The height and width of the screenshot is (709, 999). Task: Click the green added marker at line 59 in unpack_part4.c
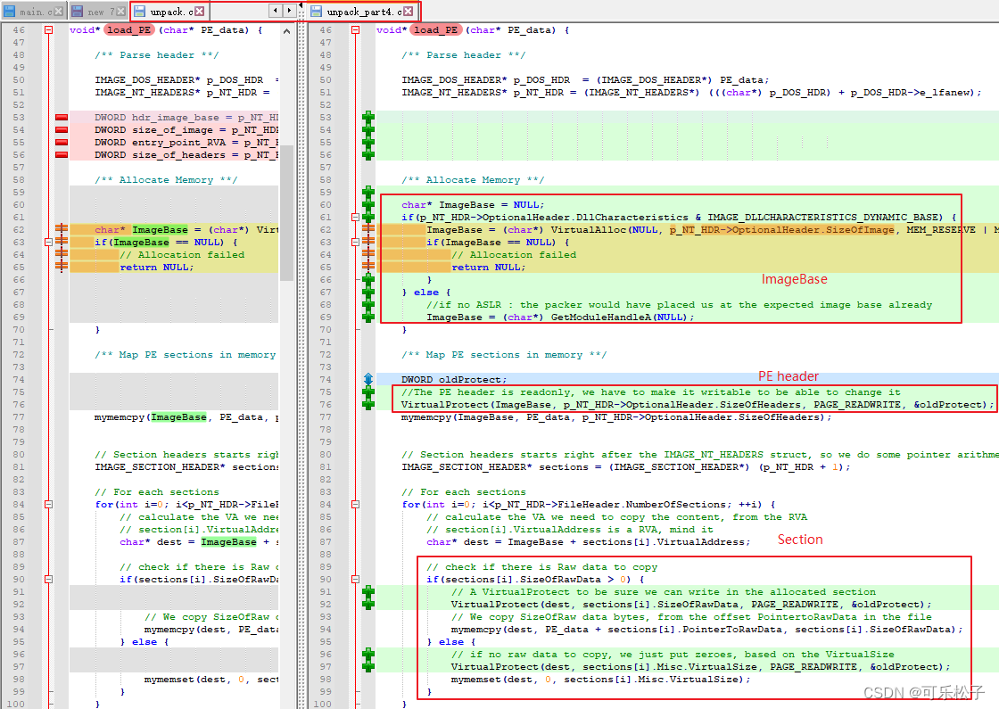[368, 193]
